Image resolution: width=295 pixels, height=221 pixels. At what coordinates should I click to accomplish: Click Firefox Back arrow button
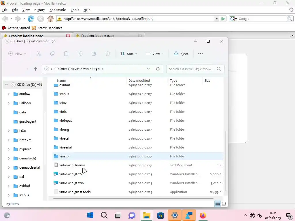tap(5, 19)
